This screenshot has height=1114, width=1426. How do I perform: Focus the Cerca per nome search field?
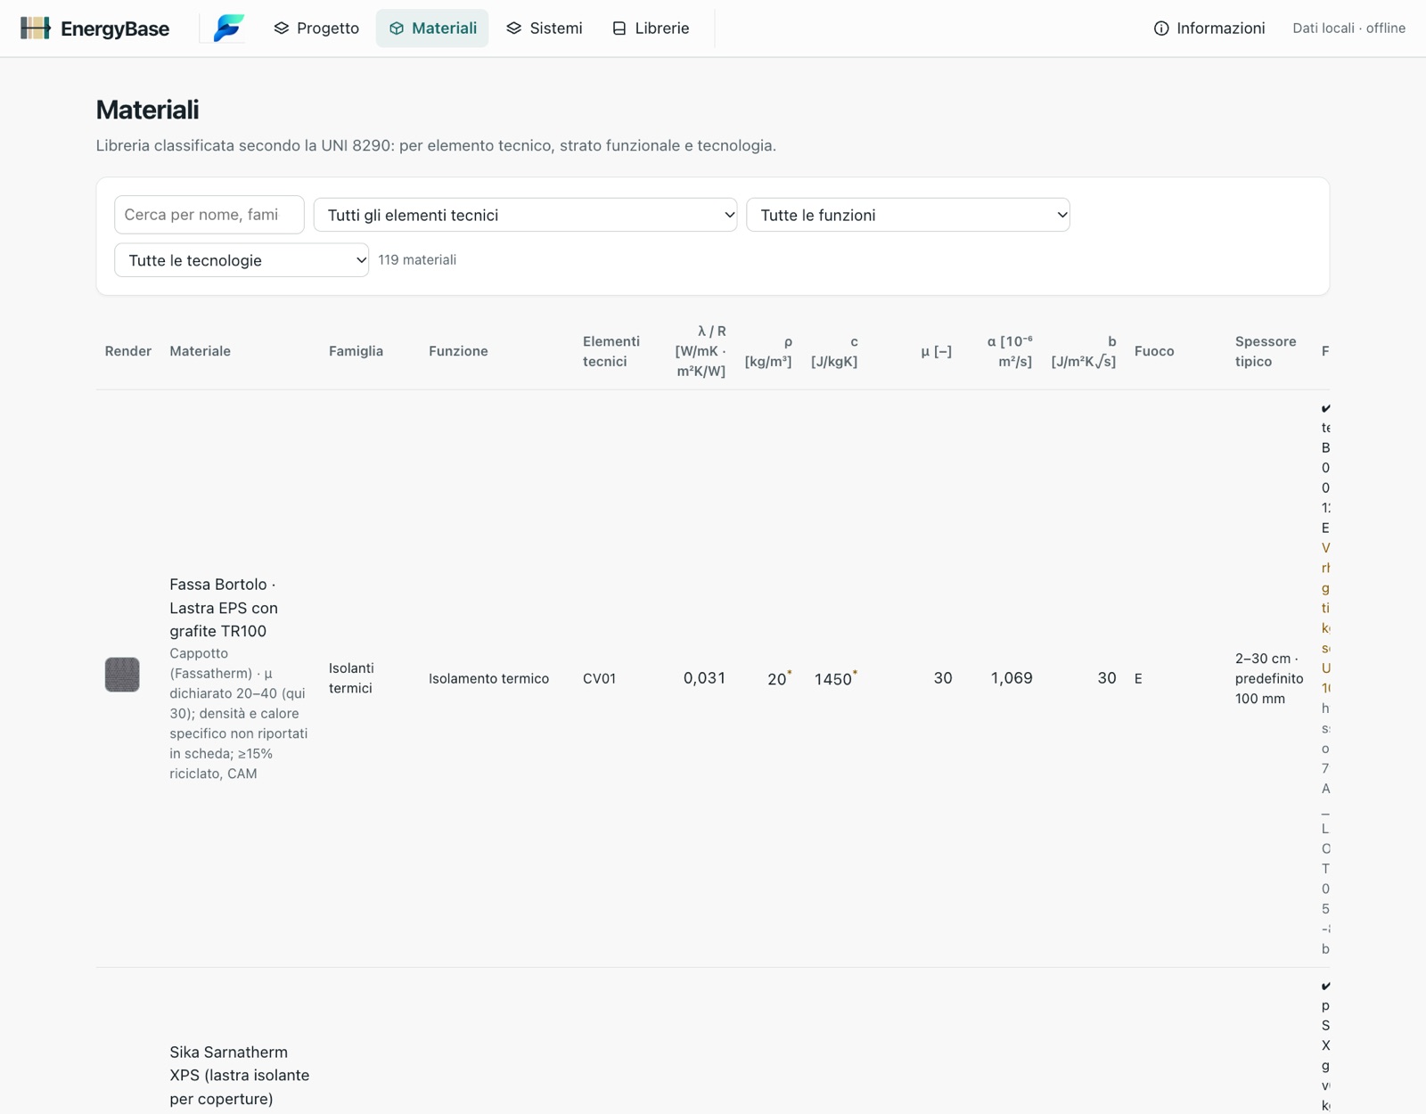coord(209,215)
